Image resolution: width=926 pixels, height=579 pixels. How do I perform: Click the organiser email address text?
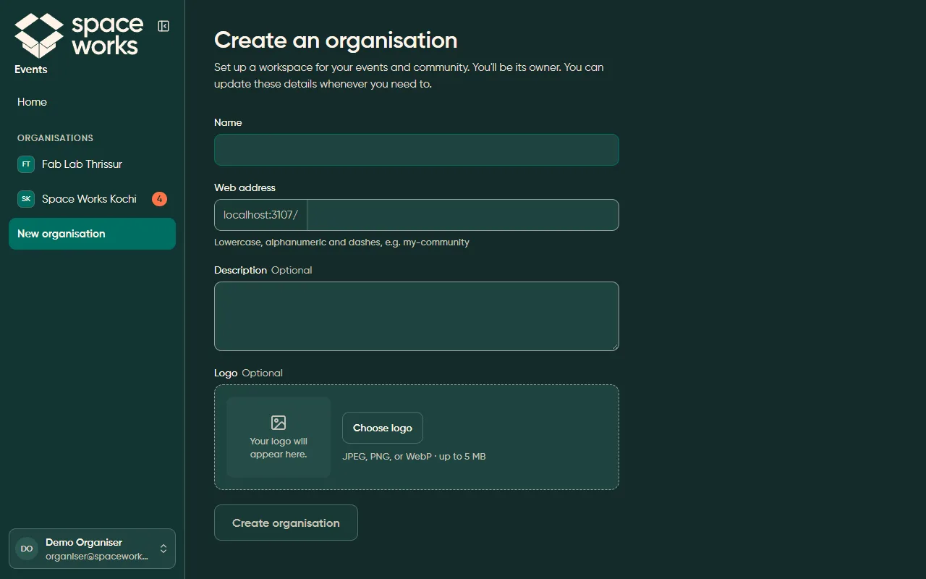click(x=97, y=557)
